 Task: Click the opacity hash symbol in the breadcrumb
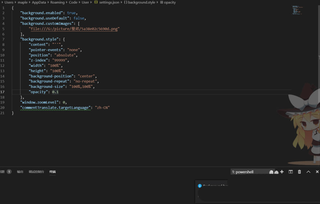point(162,2)
